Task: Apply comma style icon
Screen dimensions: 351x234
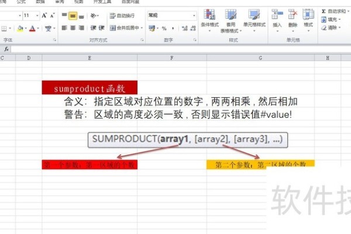Action: pos(173,28)
